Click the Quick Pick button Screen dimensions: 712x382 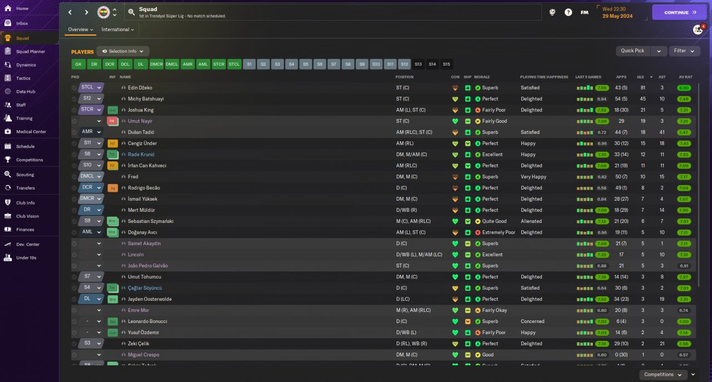pyautogui.click(x=632, y=51)
